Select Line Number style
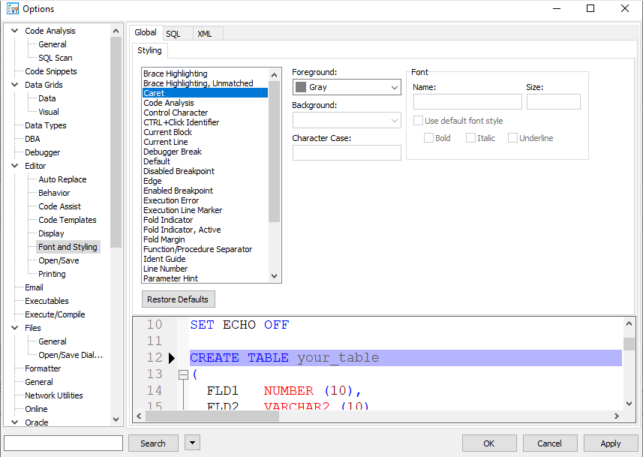 [205, 269]
